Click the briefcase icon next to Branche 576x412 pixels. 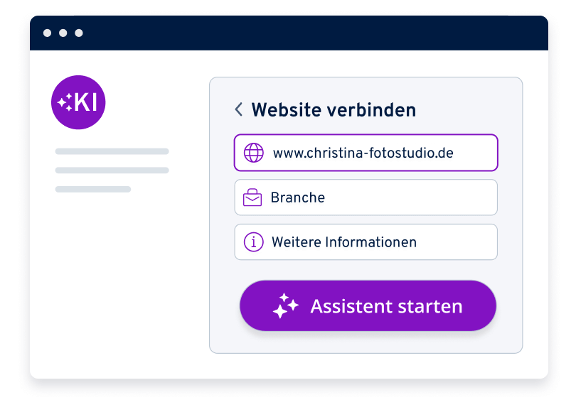252,197
